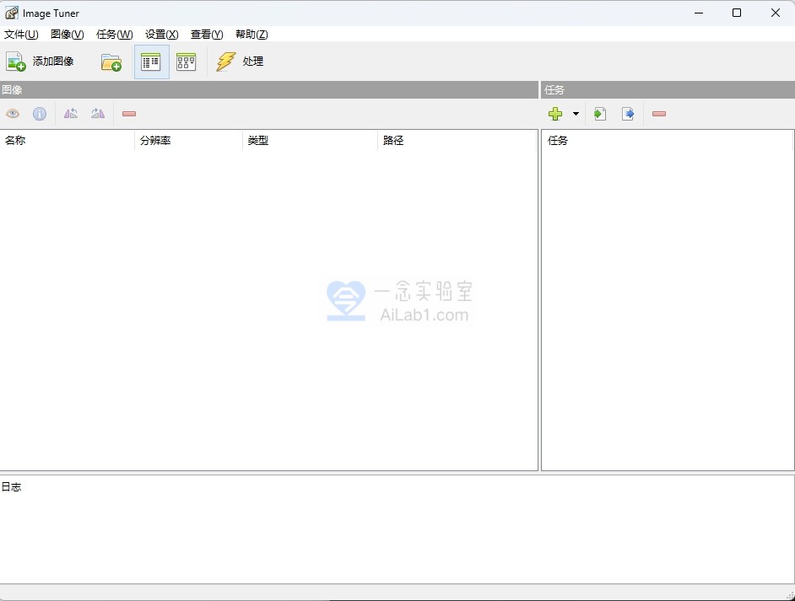Click the blue info icon

[39, 113]
